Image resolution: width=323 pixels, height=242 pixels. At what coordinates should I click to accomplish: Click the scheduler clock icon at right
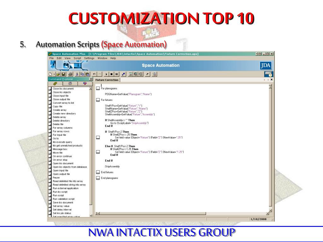pyautogui.click(x=269, y=74)
